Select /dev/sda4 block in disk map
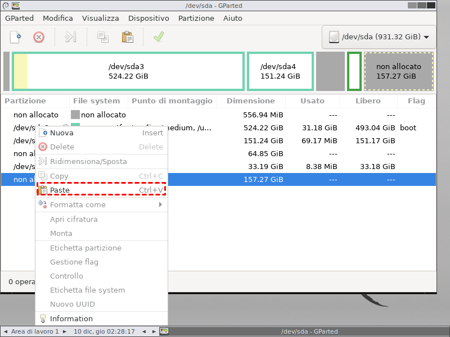The height and width of the screenshot is (337, 450). 280,71
